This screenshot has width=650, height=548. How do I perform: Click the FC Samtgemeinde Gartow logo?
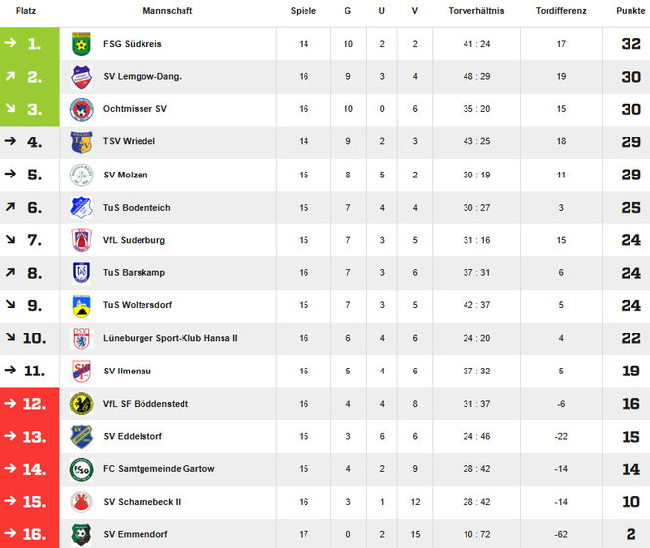[x=80, y=469]
